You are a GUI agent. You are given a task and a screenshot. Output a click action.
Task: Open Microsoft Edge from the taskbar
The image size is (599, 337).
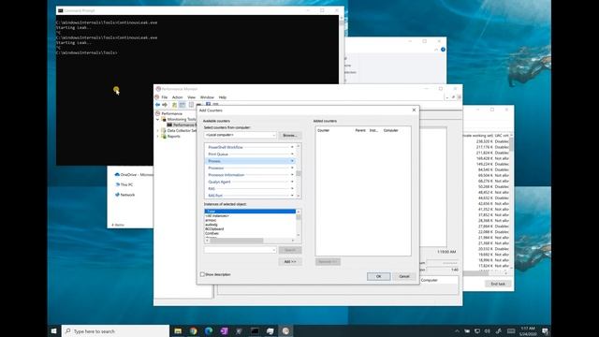point(209,330)
